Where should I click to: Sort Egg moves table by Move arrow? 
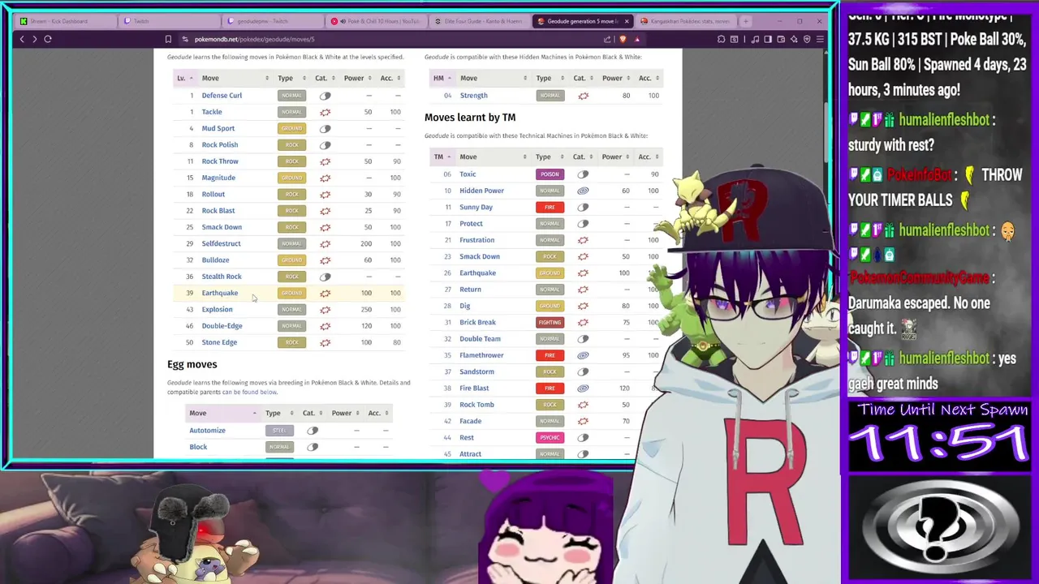pos(254,413)
